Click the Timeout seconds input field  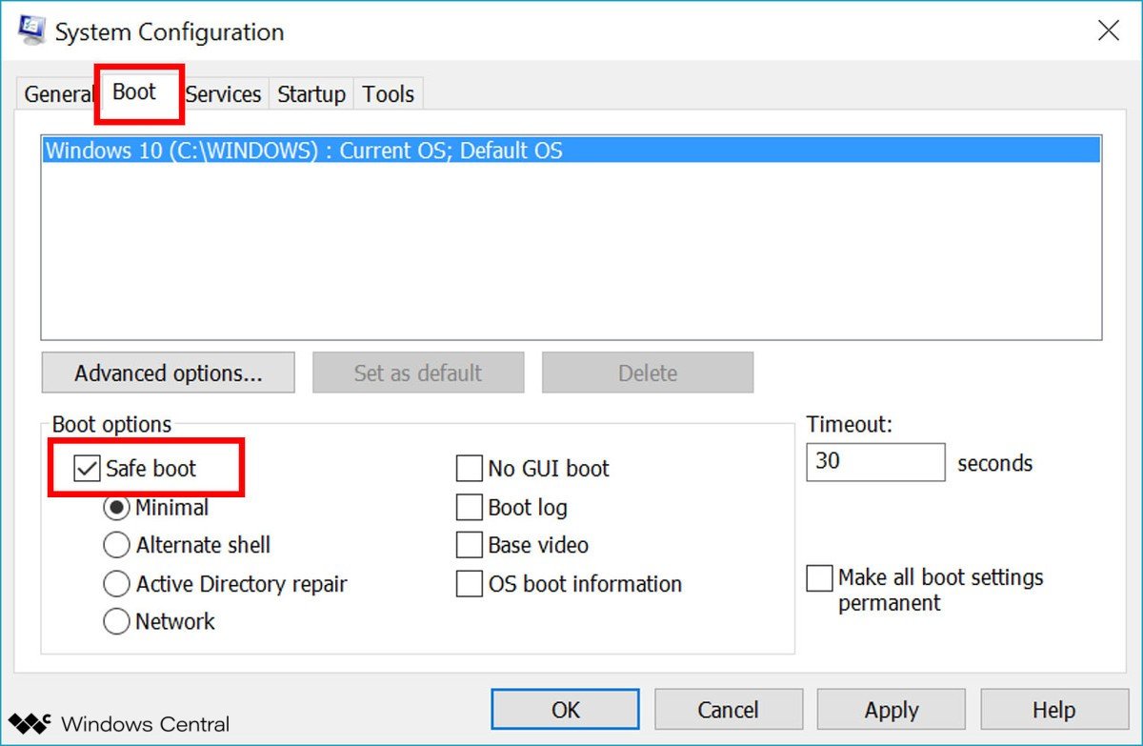[874, 462]
